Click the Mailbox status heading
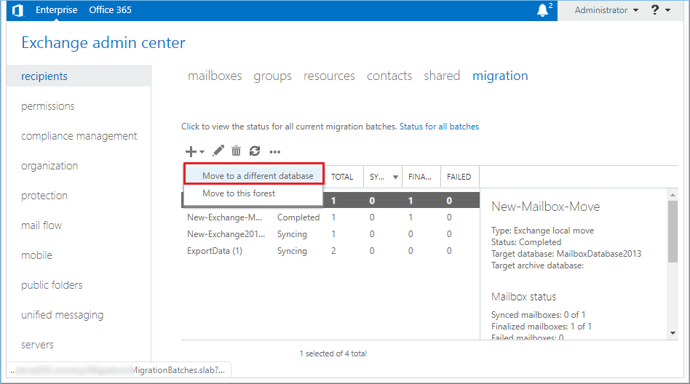This screenshot has height=384, width=690. (x=523, y=297)
